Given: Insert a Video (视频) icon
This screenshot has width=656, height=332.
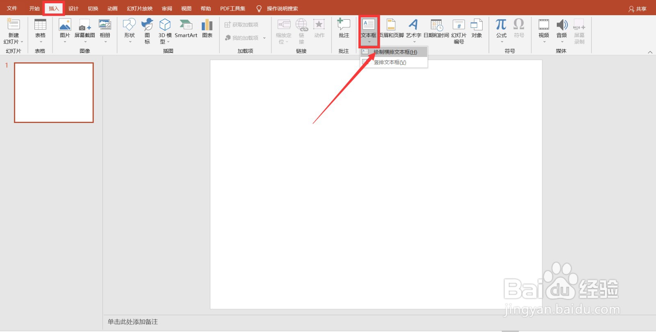Looking at the screenshot, I should [x=544, y=25].
